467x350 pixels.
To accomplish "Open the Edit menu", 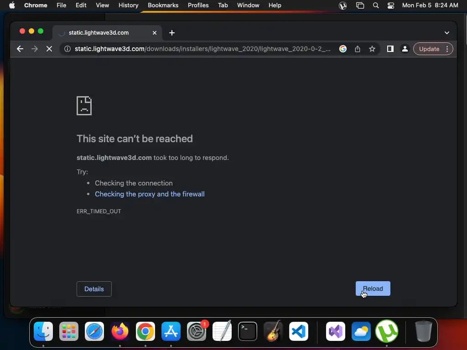I will (81, 5).
